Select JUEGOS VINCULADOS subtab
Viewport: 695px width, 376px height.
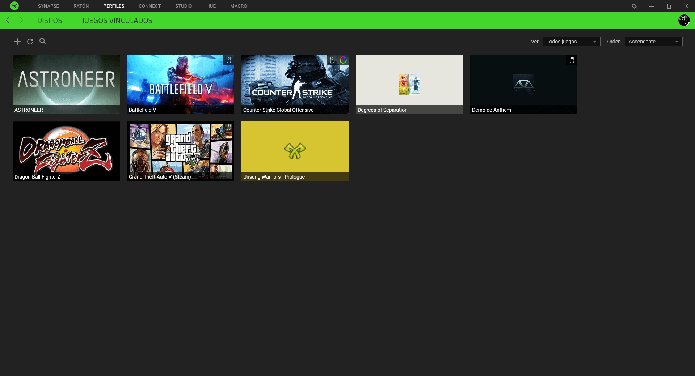coord(117,21)
